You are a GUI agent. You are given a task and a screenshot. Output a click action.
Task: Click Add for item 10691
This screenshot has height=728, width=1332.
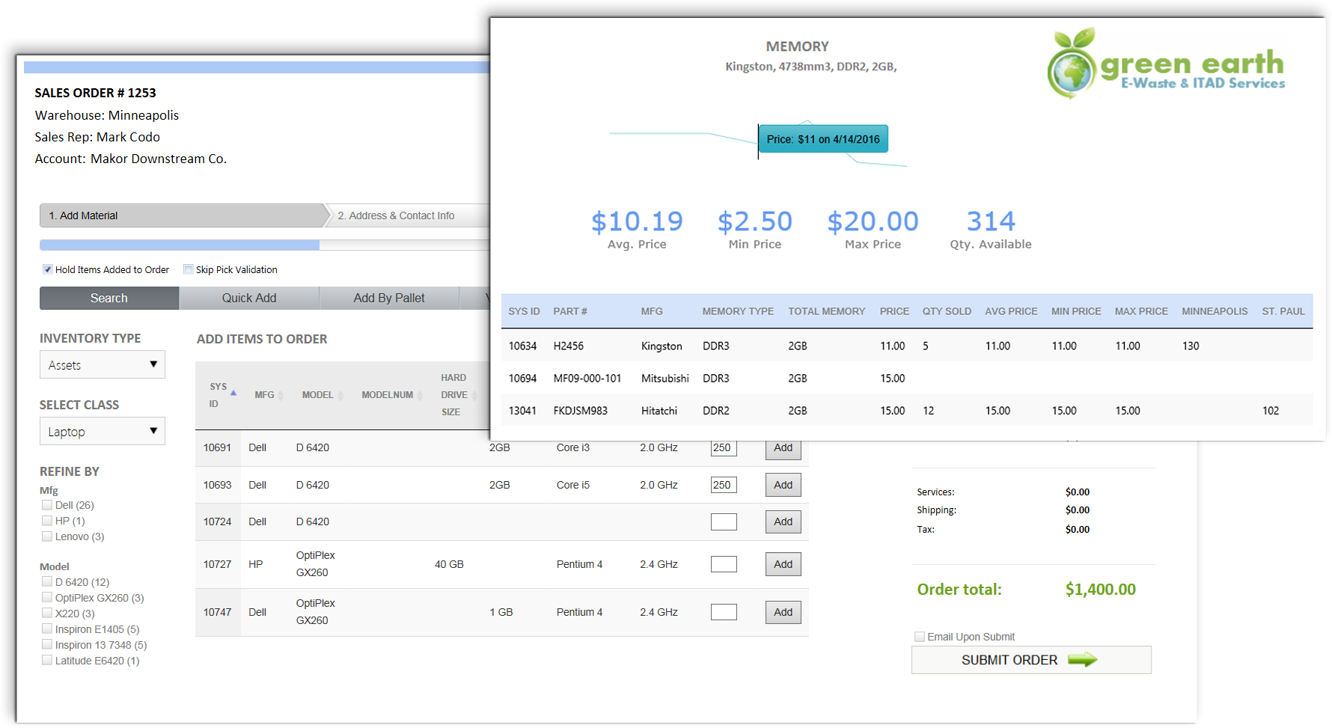(x=783, y=449)
